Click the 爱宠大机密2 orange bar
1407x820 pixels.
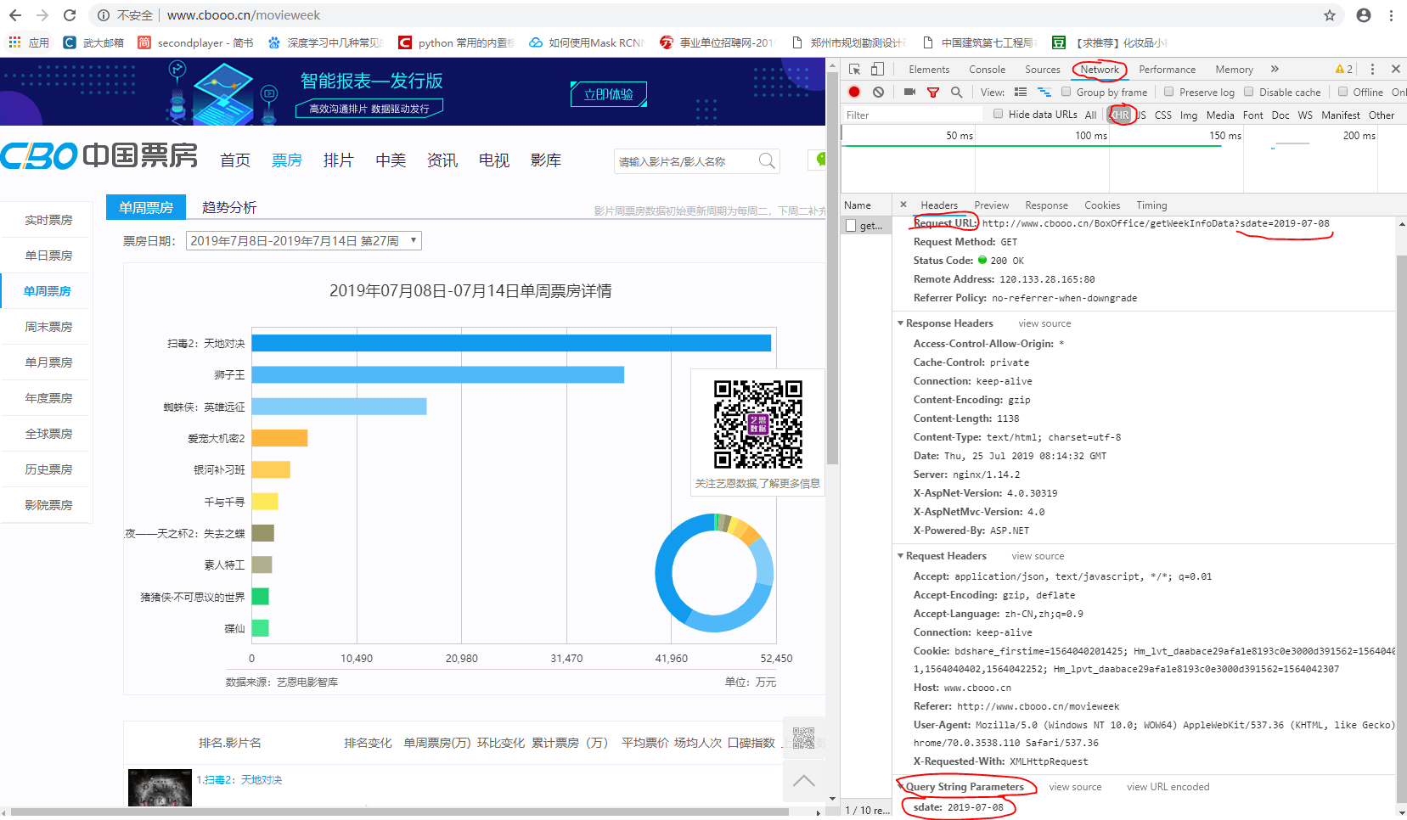tap(279, 438)
